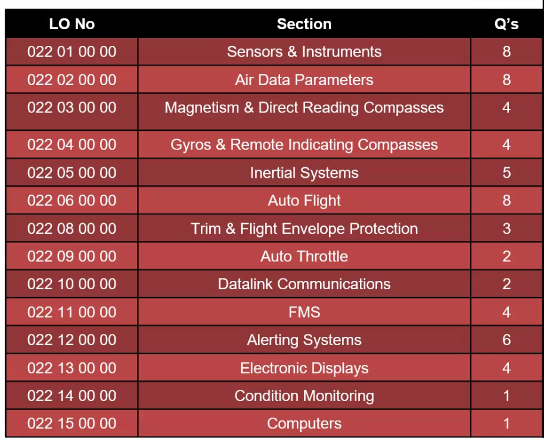Viewport: 544px width, 438px height.
Task: Click the "LO No" column header
Action: coord(72,24)
